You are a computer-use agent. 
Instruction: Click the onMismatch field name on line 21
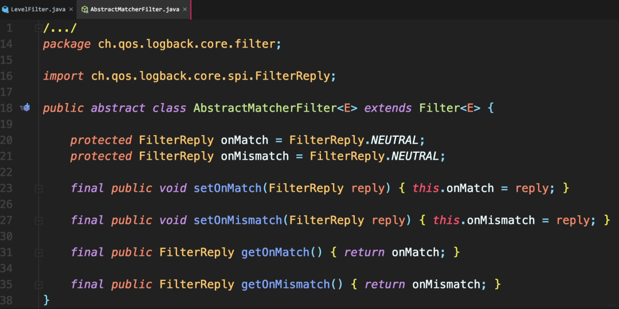[254, 156]
